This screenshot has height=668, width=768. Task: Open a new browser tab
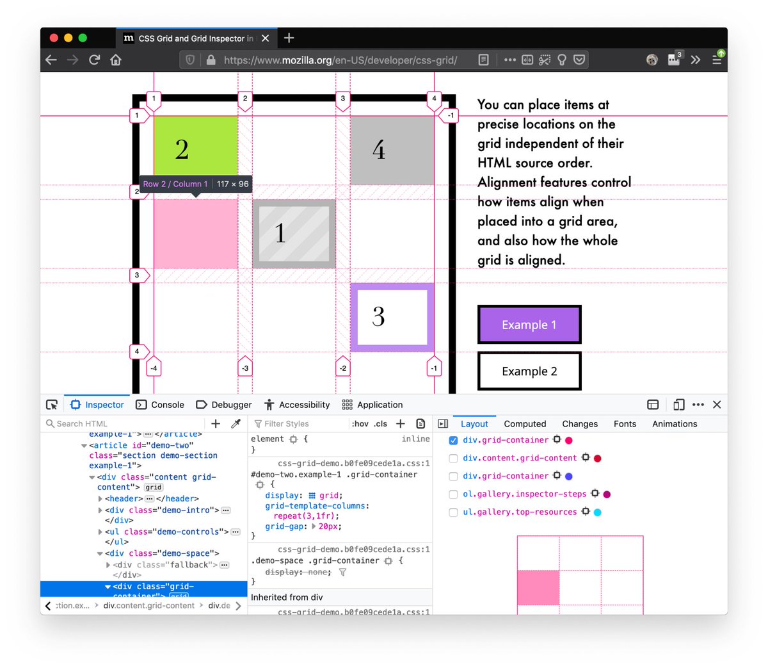(289, 38)
